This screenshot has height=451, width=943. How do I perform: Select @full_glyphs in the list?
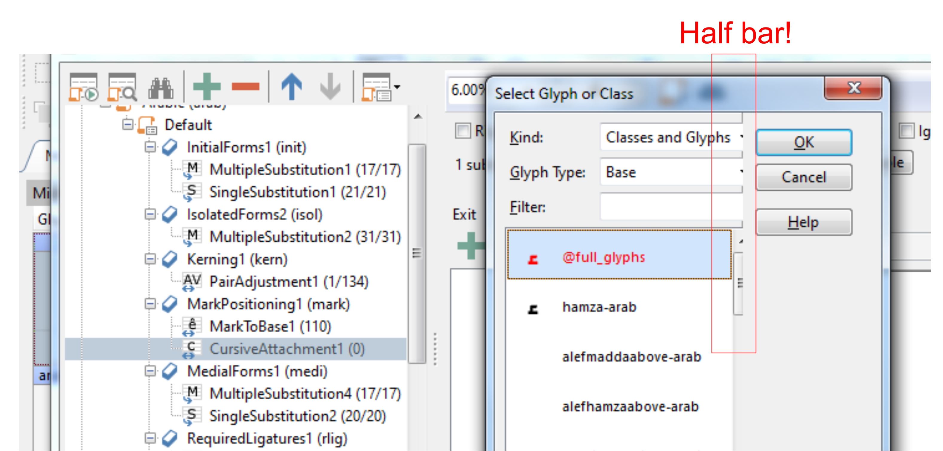point(619,255)
